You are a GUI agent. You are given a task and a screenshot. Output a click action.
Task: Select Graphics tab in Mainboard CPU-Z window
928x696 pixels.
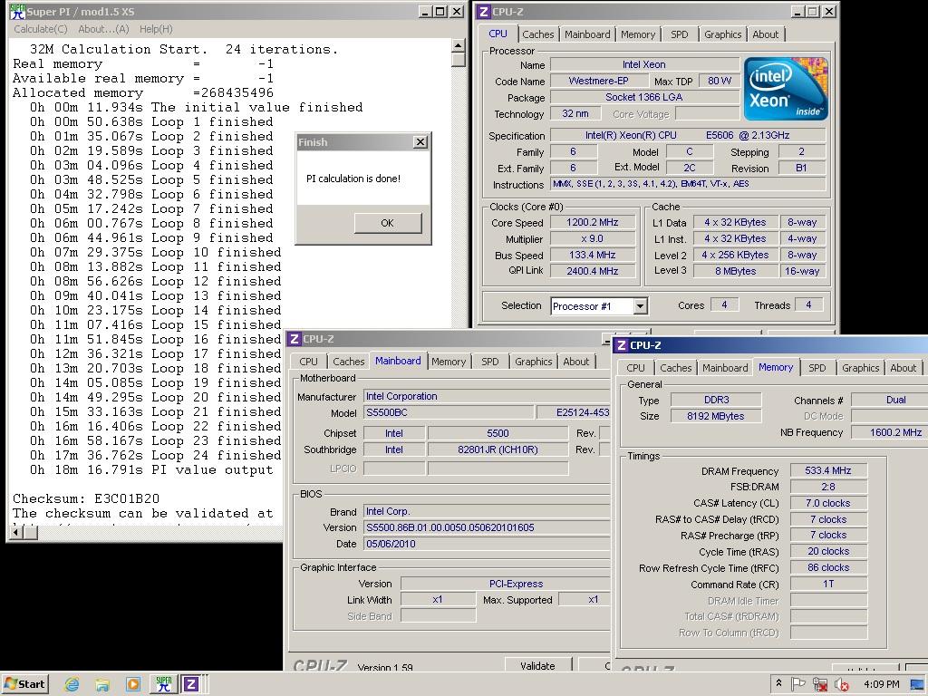click(x=533, y=362)
